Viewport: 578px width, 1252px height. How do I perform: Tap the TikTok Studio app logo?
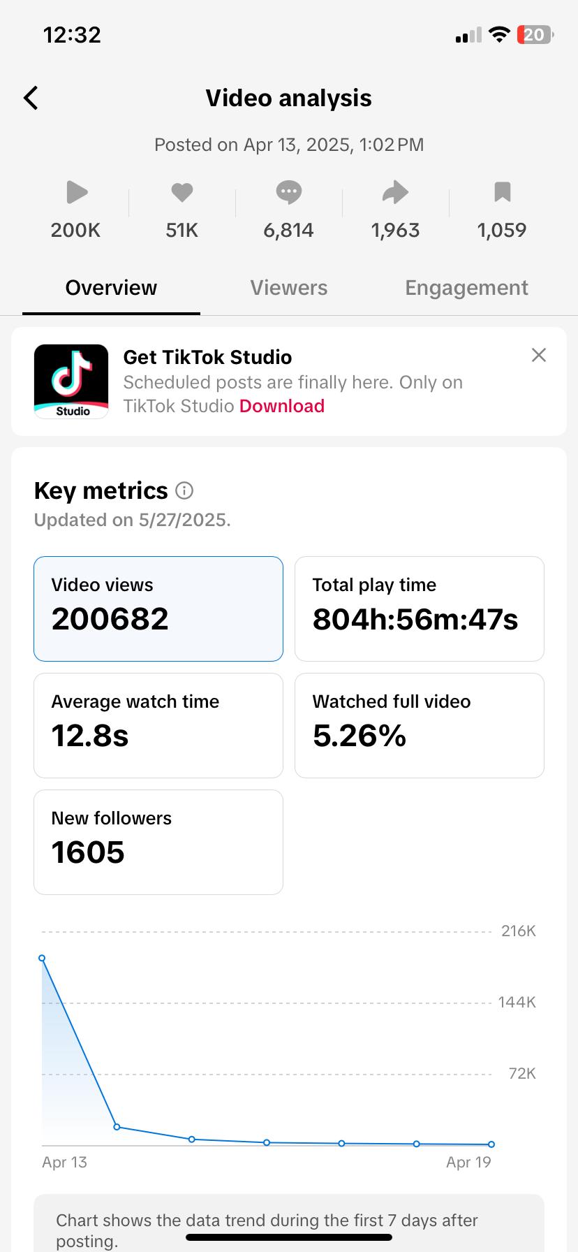click(x=71, y=381)
